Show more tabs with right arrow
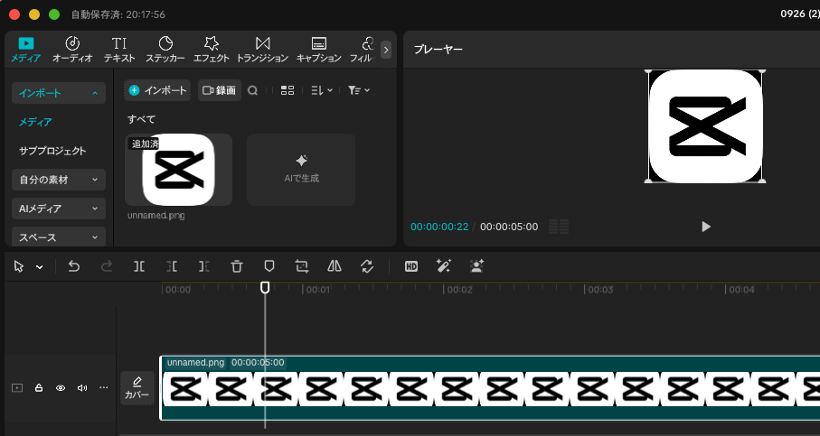 click(386, 51)
